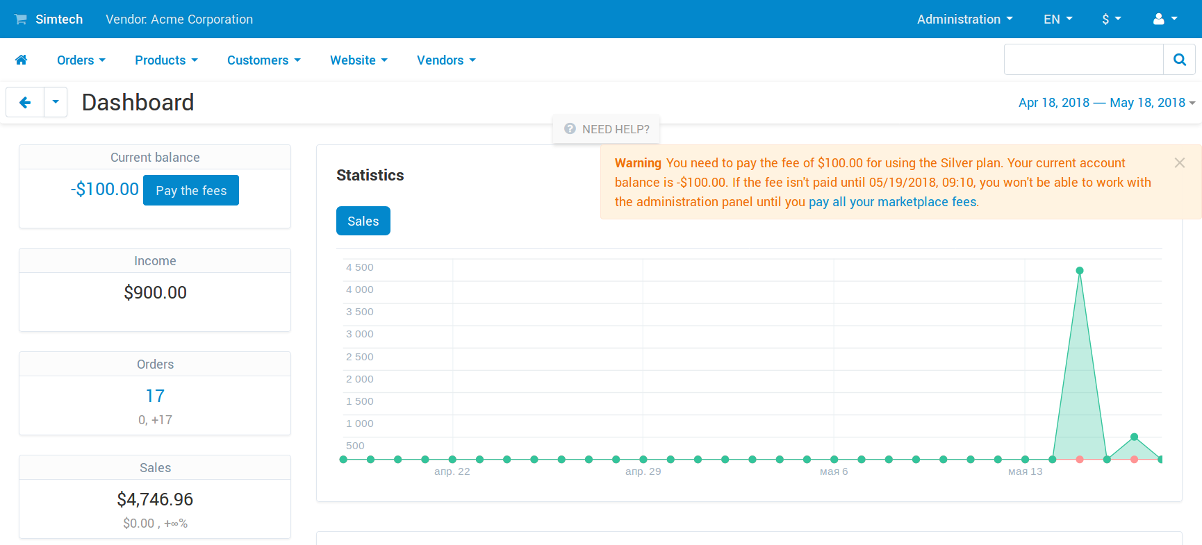Viewport: 1202px width, 545px height.
Task: Change the Apr 18 – May 18 date range
Action: 1106,103
